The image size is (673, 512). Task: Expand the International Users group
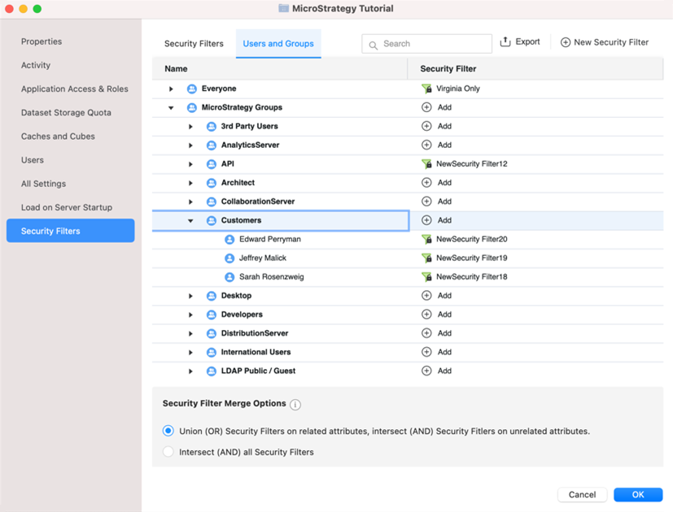[191, 353]
